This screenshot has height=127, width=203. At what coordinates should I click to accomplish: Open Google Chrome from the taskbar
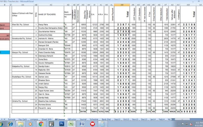(41, 124)
